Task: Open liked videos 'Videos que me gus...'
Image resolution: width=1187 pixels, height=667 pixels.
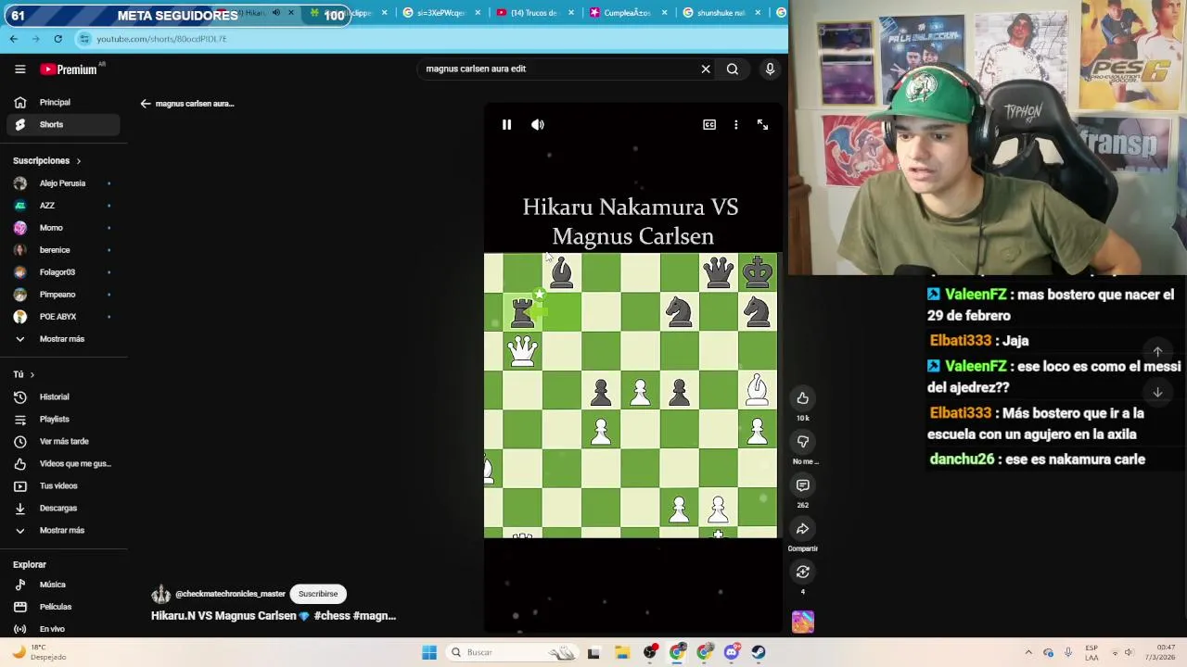Action: (x=63, y=463)
